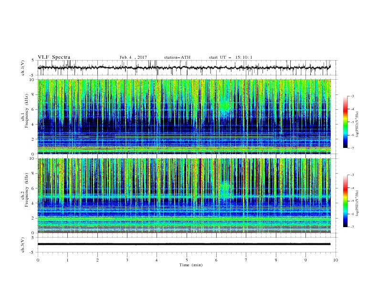Click tick label "1" on the Time axis
This screenshot has width=378, height=292.
click(67, 260)
